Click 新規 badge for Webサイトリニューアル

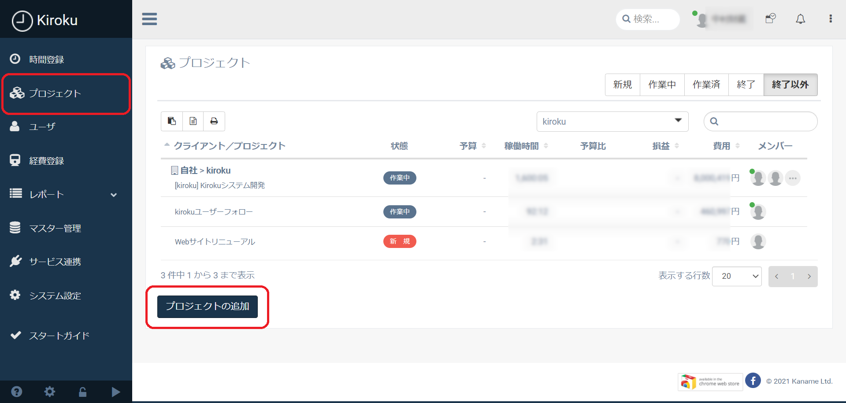tap(400, 241)
